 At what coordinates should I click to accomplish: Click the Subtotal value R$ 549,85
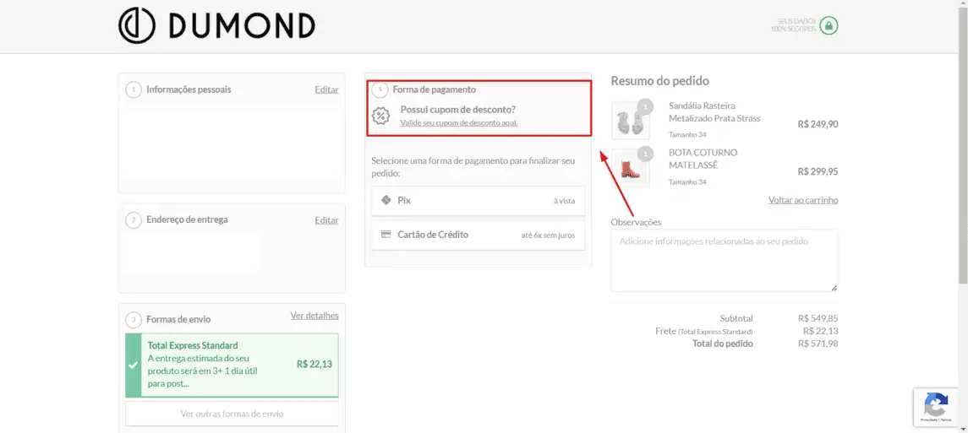point(818,318)
